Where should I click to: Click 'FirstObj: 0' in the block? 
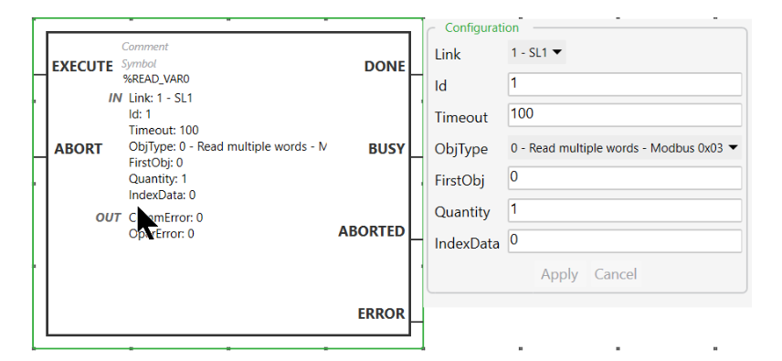coord(155,163)
